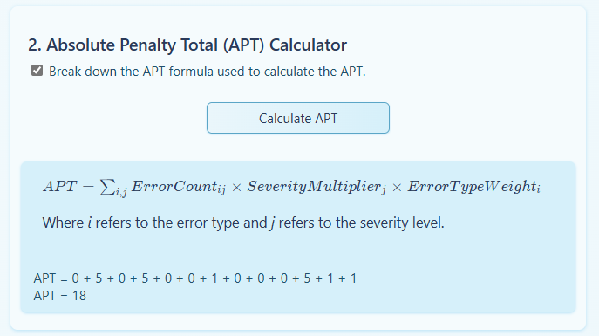Click the equals sign in the APT formula
Image resolution: width=599 pixels, height=336 pixels.
click(88, 188)
